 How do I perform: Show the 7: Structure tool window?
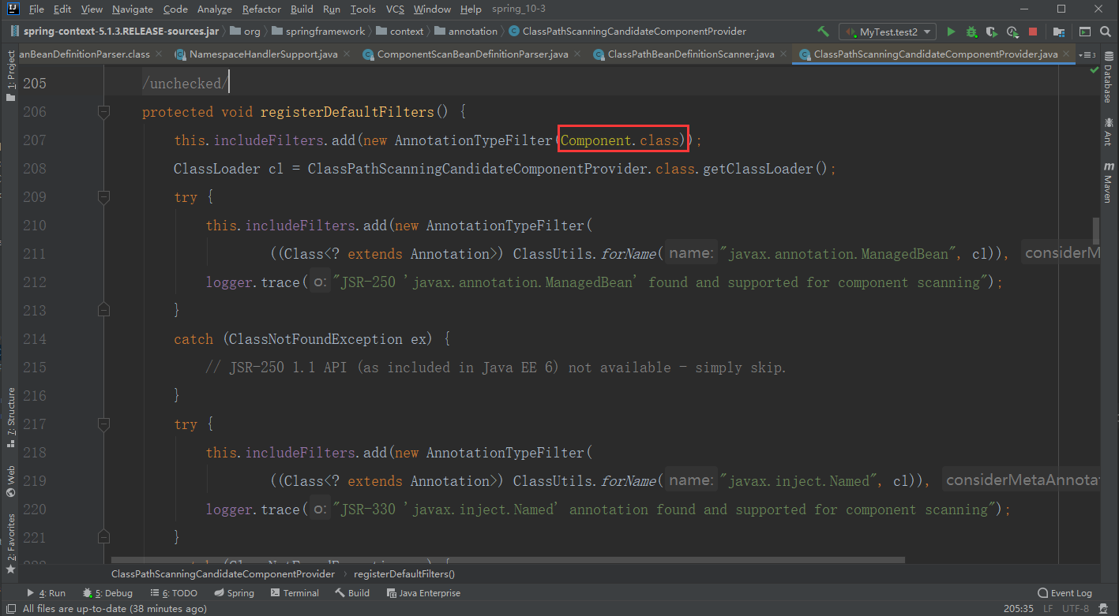click(10, 418)
